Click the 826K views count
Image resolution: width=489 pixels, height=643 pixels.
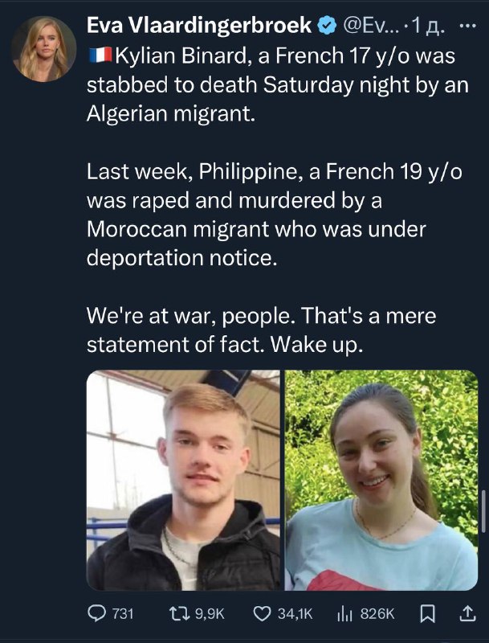click(377, 614)
